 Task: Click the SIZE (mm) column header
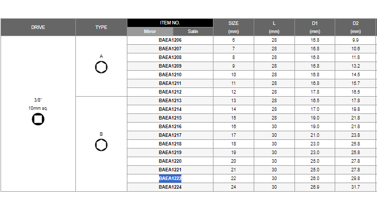[233, 27]
